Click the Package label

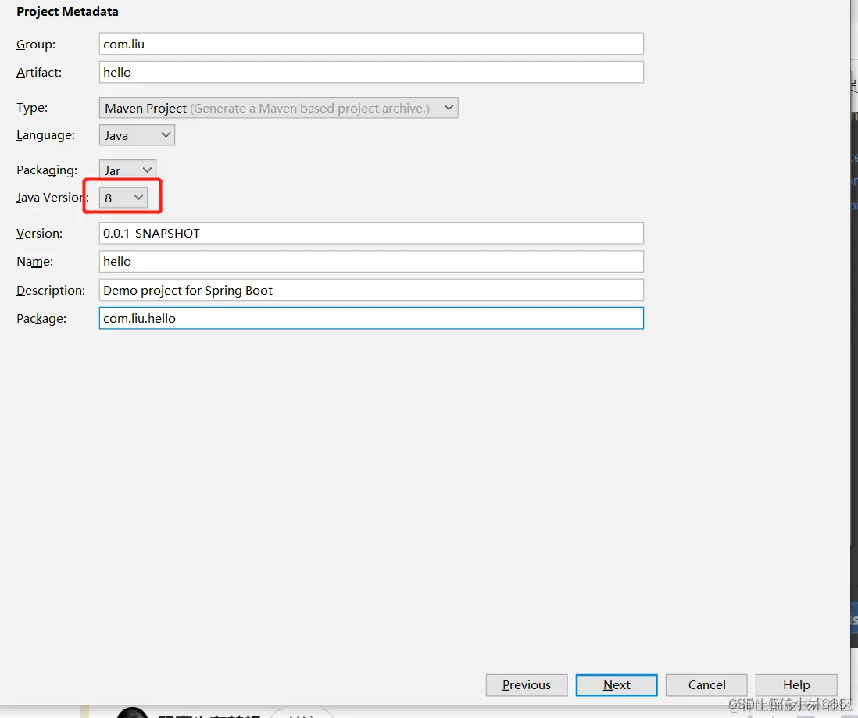click(x=41, y=319)
